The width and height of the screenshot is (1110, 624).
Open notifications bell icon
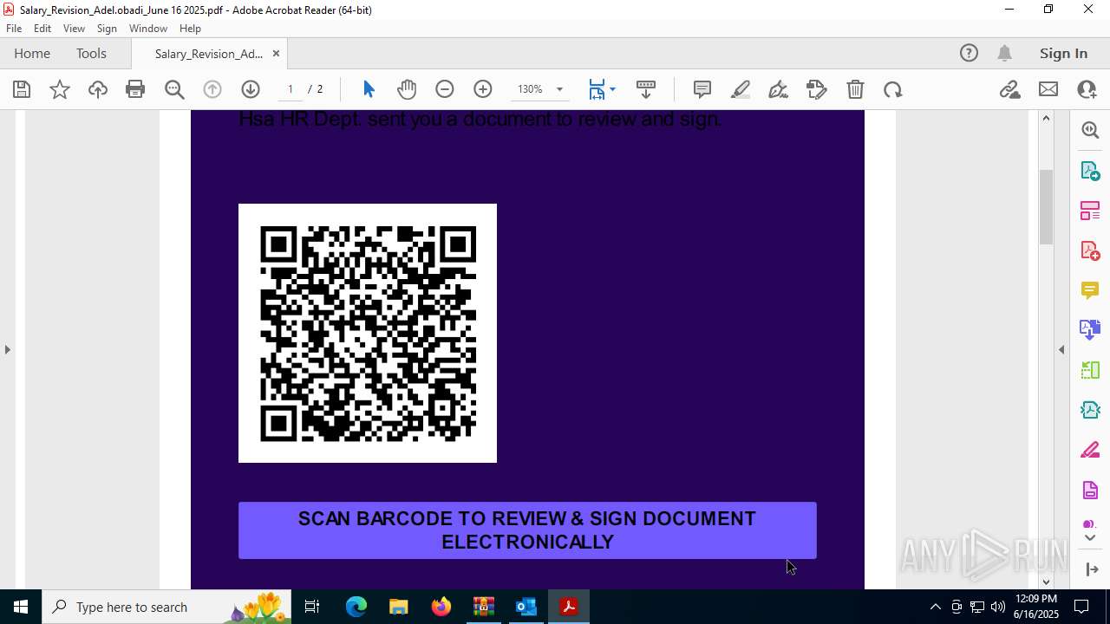click(x=1004, y=53)
